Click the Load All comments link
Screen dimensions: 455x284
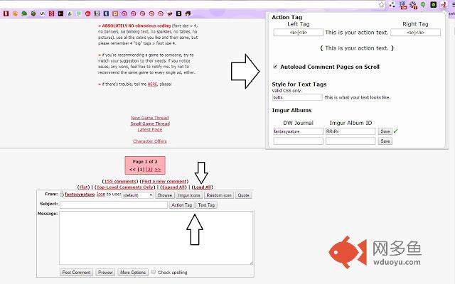(x=202, y=187)
